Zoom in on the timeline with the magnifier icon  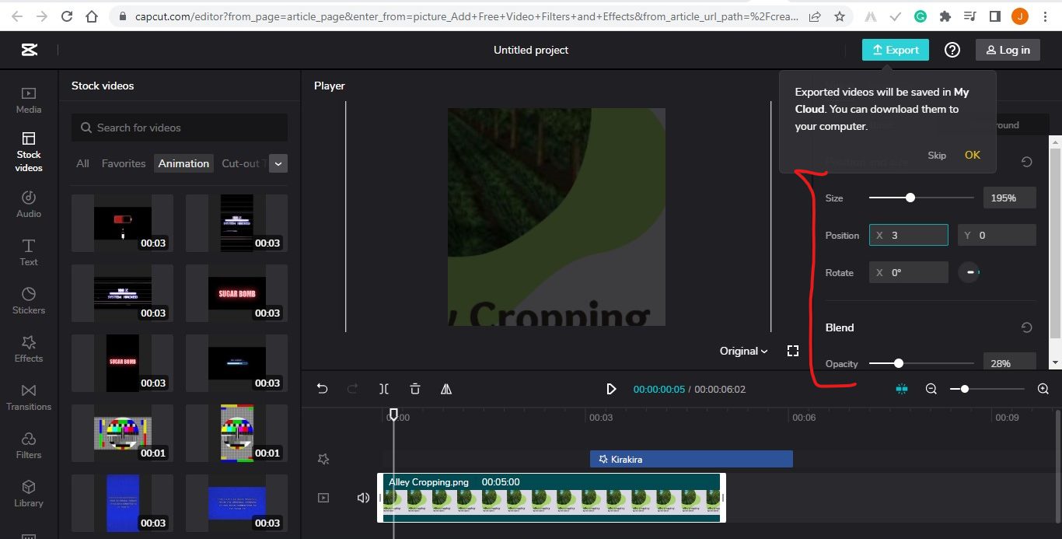(x=1043, y=388)
